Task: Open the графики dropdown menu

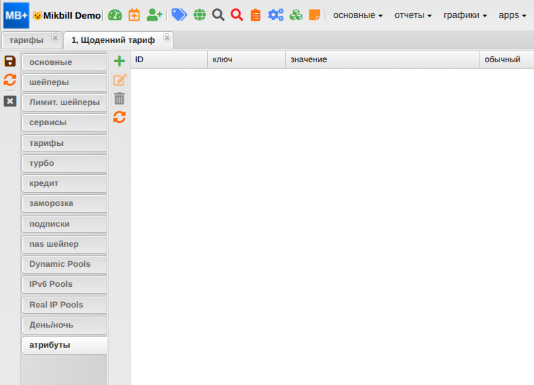Action: (x=465, y=15)
